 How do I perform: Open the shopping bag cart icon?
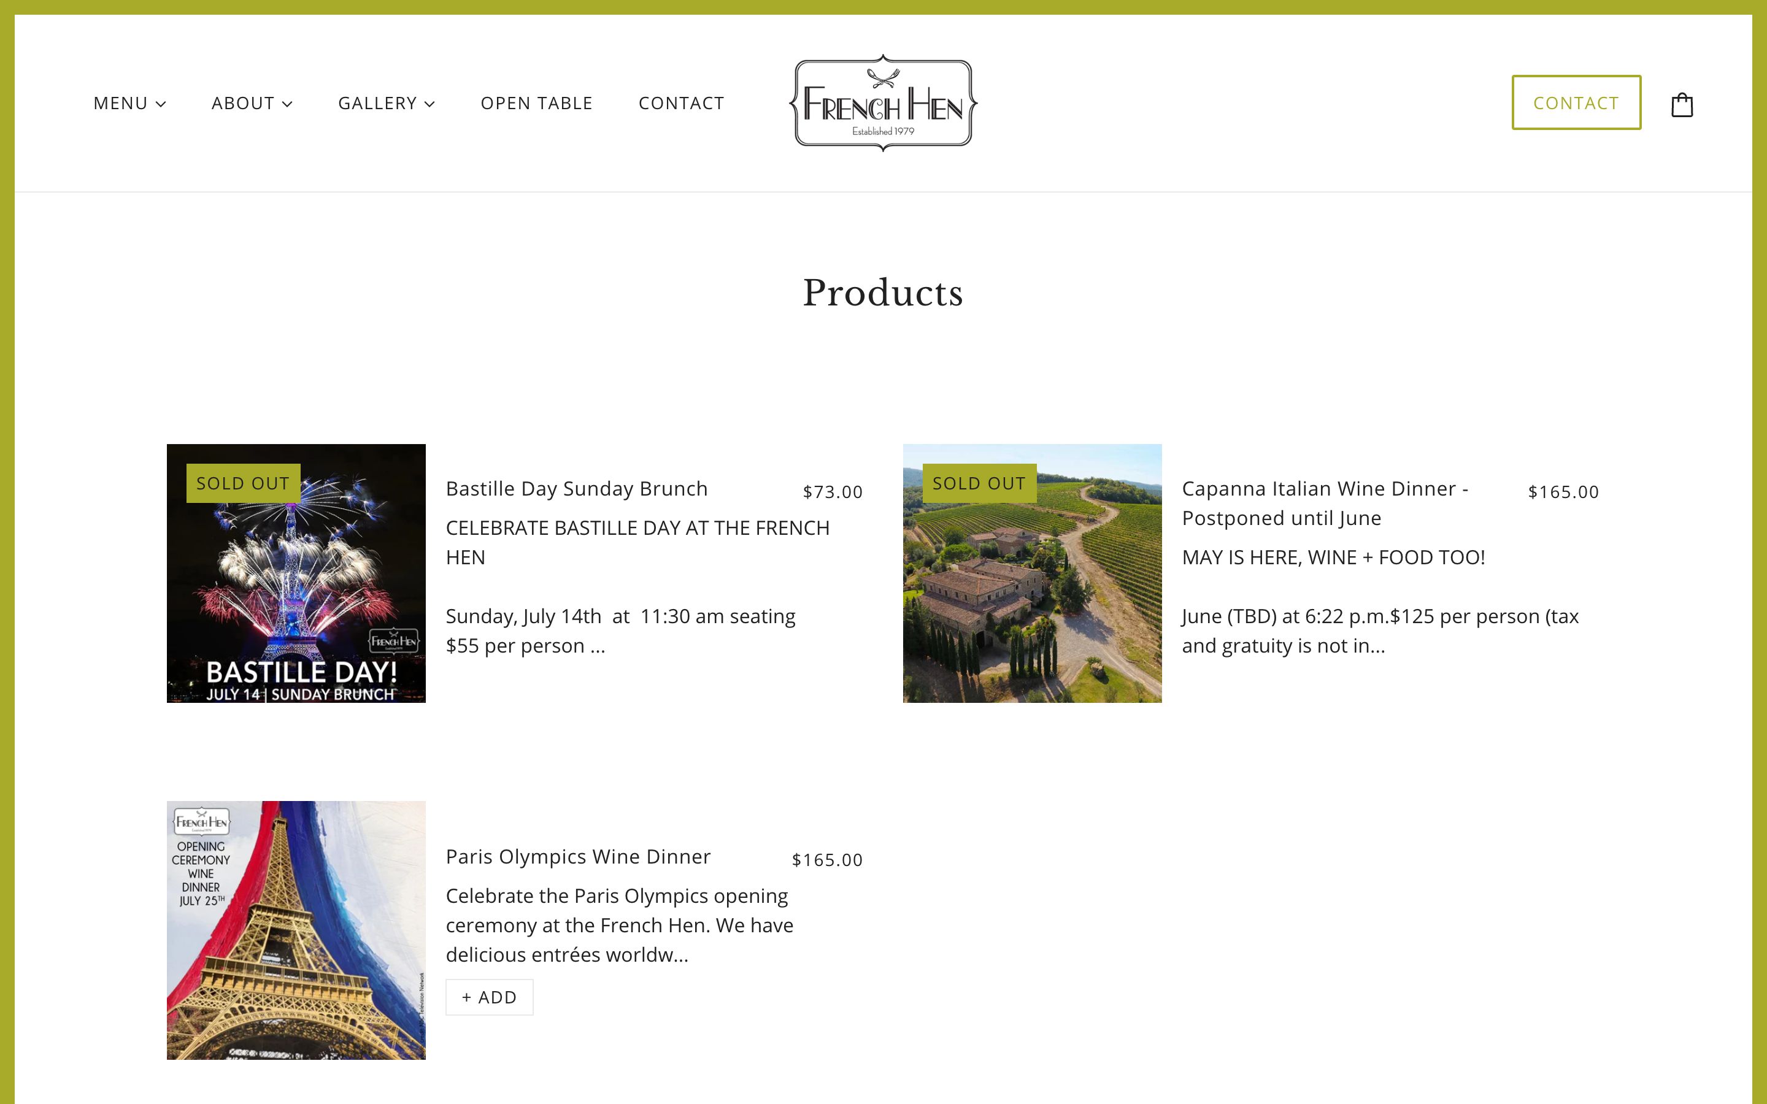click(x=1682, y=104)
